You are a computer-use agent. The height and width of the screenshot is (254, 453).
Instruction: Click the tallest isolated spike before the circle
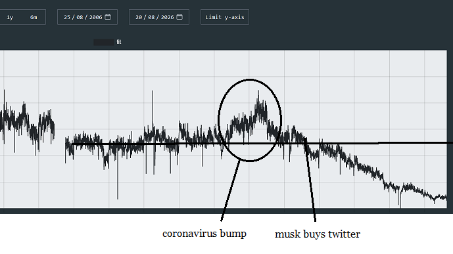[x=153, y=92]
